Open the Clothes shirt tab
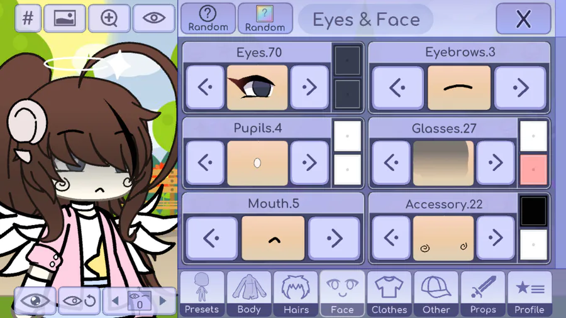566x318 pixels. coord(389,294)
